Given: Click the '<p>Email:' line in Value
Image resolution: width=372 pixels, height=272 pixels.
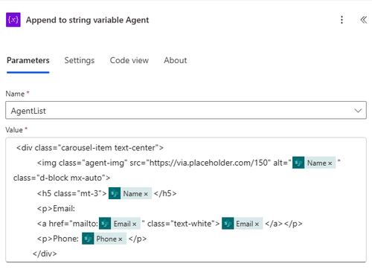Looking at the screenshot, I should 56,209.
